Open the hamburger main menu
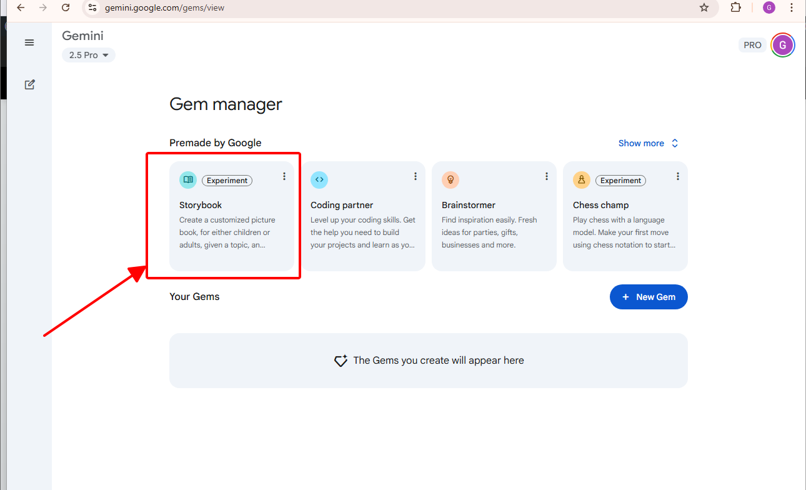The height and width of the screenshot is (490, 806). pos(29,42)
